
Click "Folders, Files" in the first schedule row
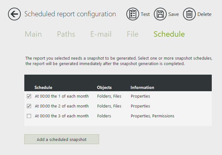click(x=109, y=96)
